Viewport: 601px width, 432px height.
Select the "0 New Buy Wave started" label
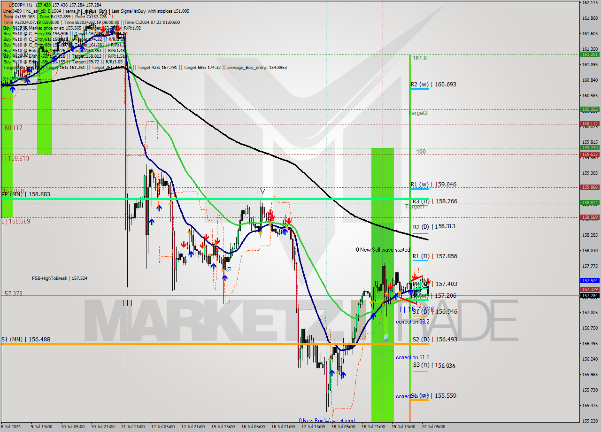click(326, 421)
